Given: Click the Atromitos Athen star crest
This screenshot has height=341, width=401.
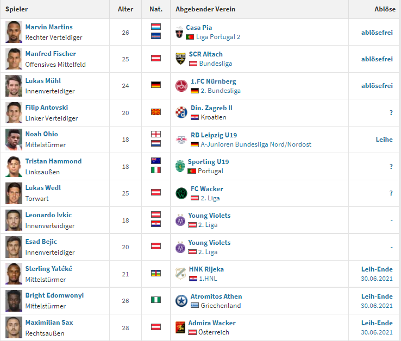Looking at the screenshot, I should pos(181,301).
